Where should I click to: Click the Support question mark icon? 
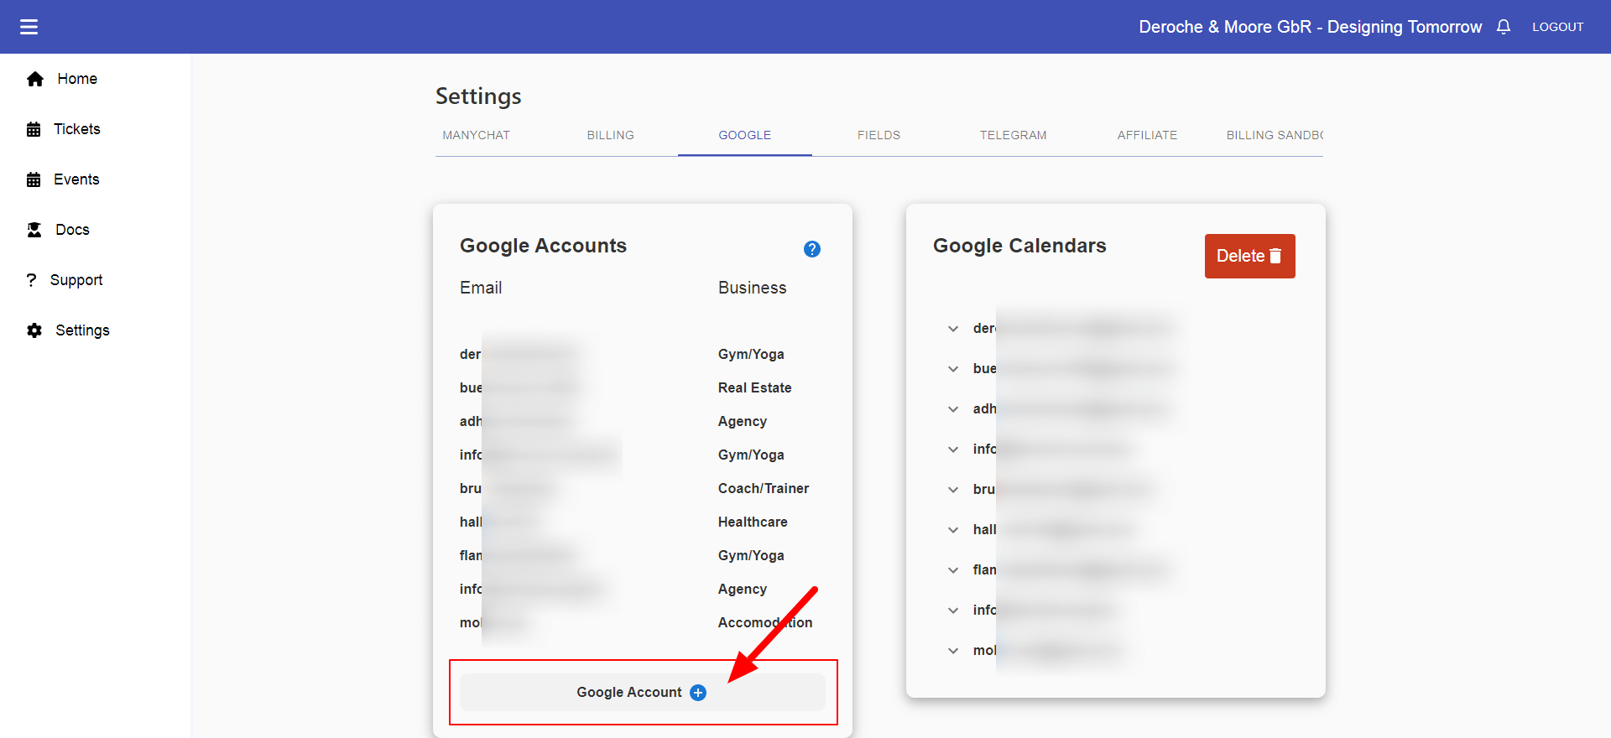(32, 280)
